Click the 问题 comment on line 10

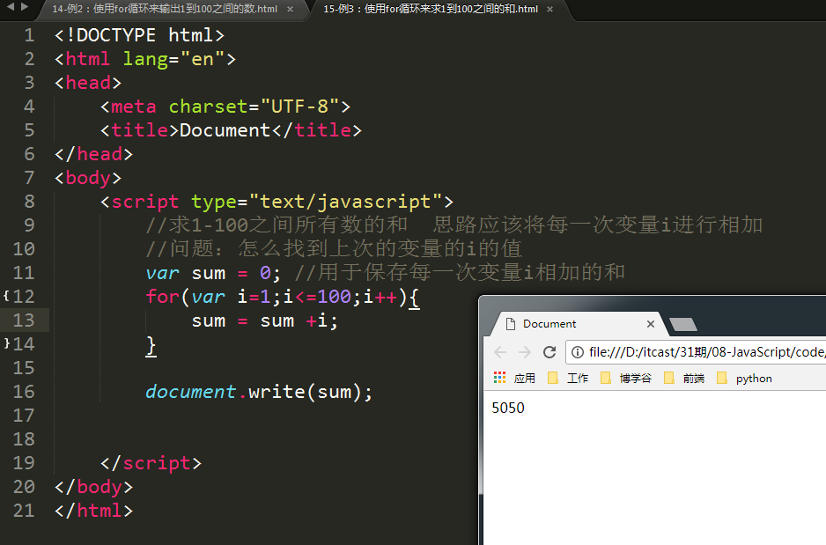coord(334,248)
